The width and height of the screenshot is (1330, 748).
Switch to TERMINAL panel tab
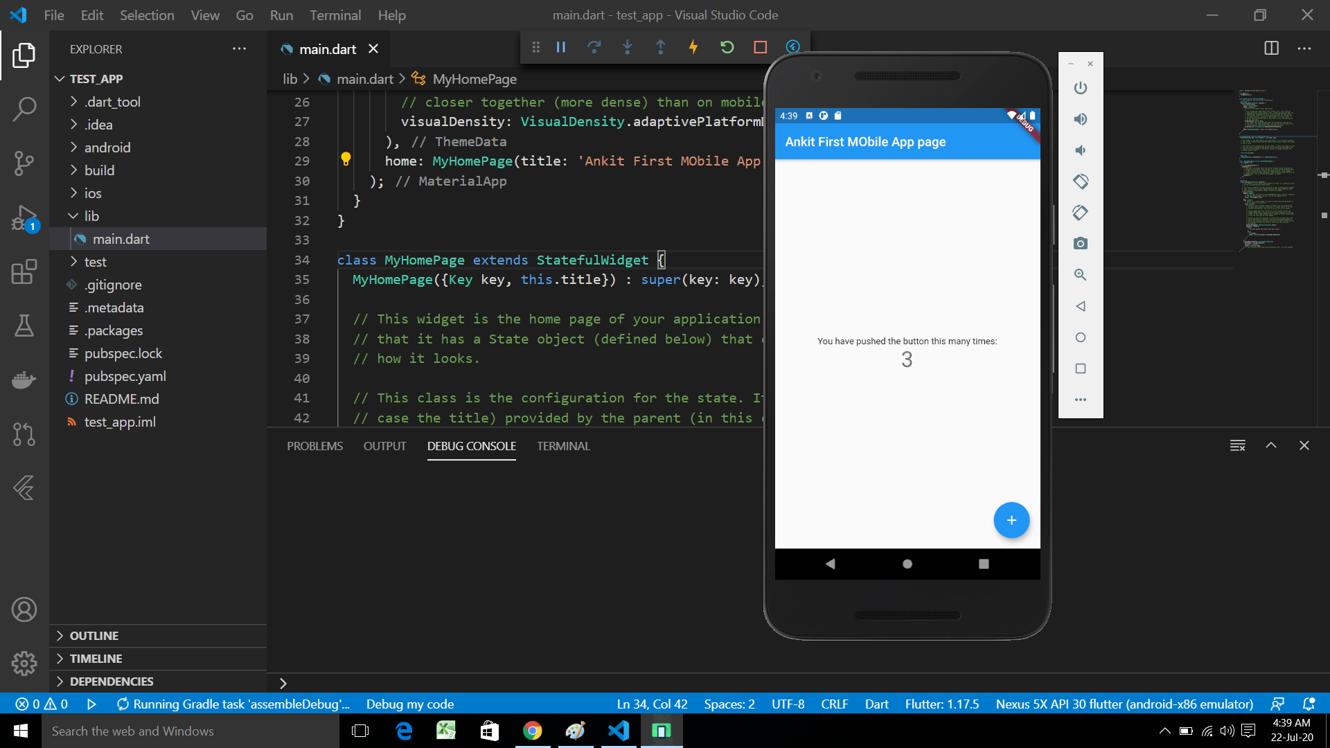(x=563, y=446)
